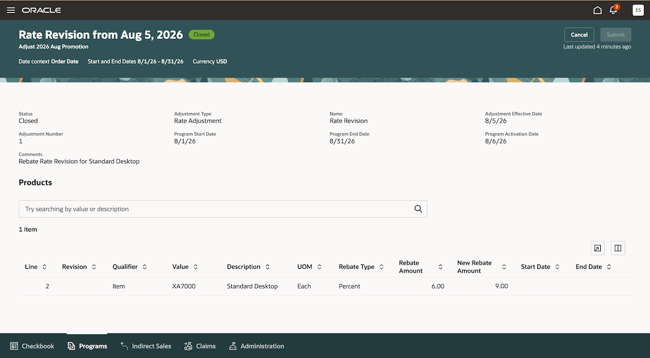
Task: Sort by the Value column
Action: (196, 267)
